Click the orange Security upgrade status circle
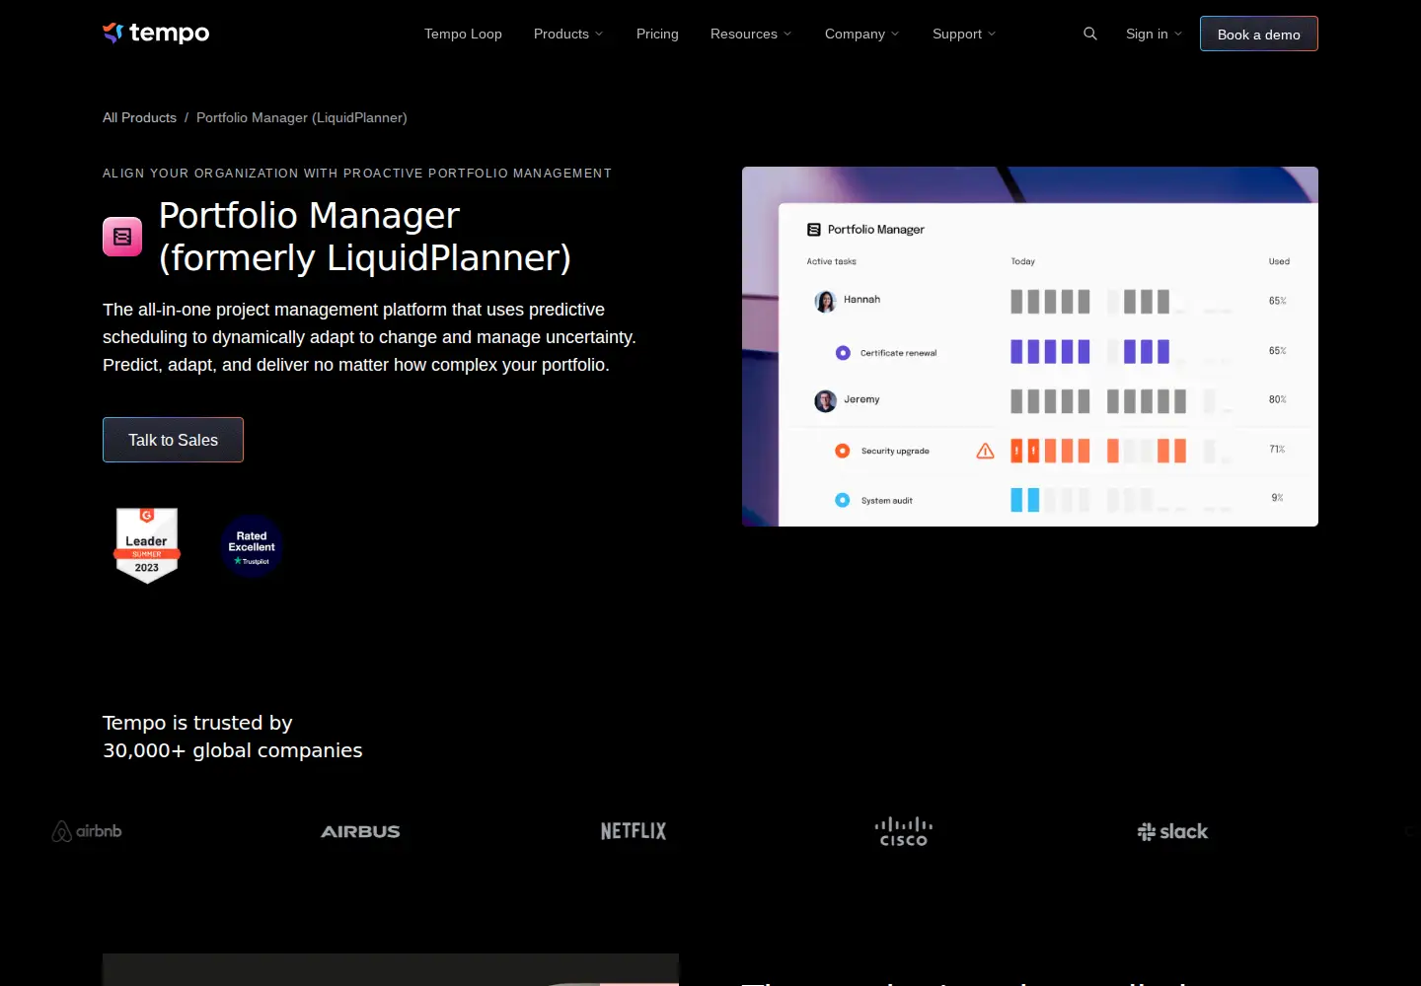1421x986 pixels. tap(843, 451)
